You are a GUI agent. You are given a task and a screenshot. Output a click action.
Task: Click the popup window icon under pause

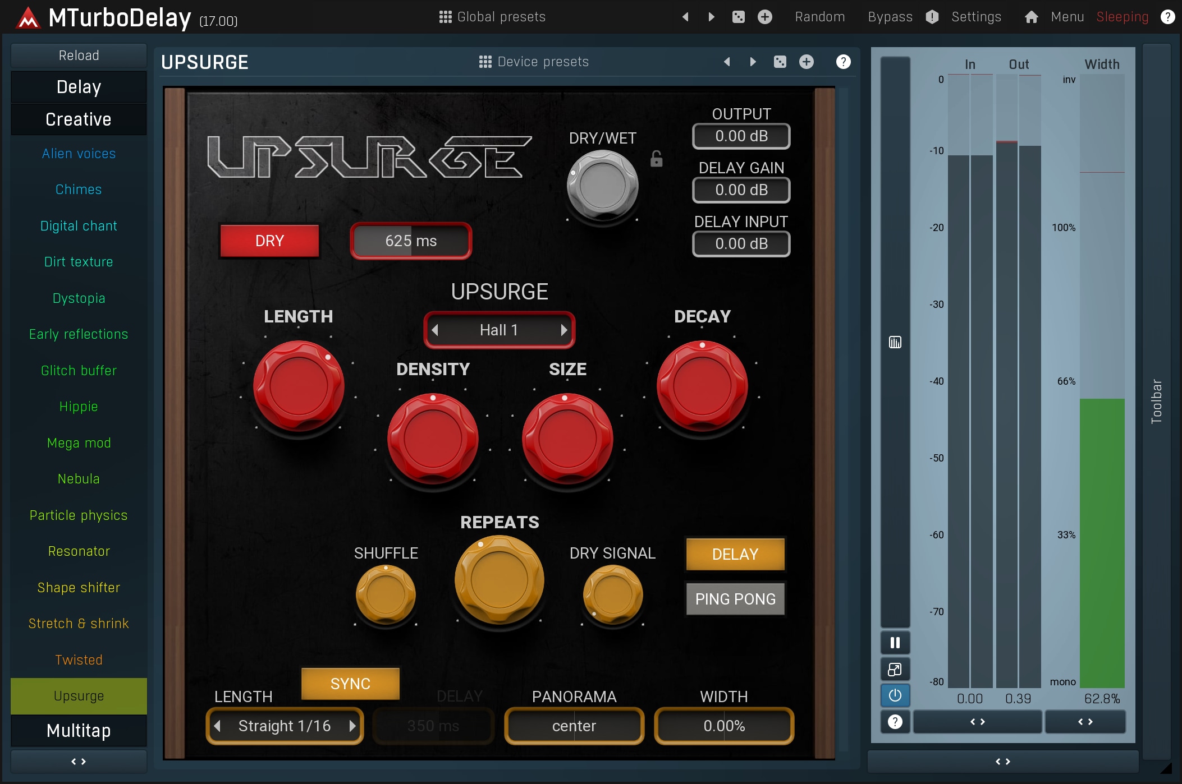click(x=895, y=669)
